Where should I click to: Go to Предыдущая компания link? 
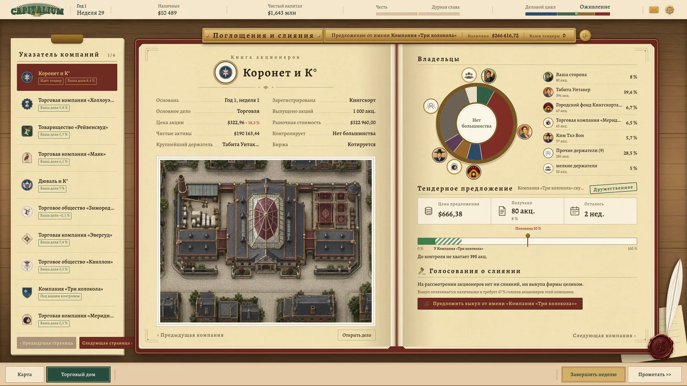(190, 335)
